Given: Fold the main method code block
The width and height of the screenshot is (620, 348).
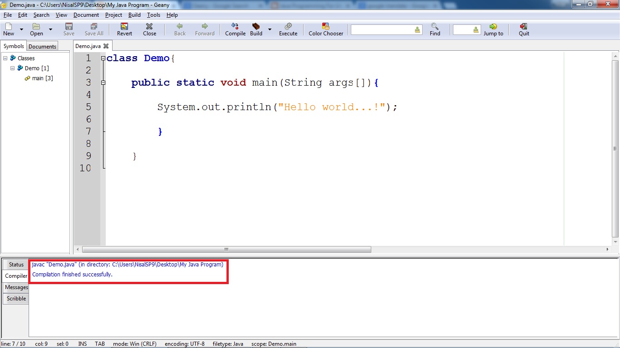Looking at the screenshot, I should tap(103, 83).
